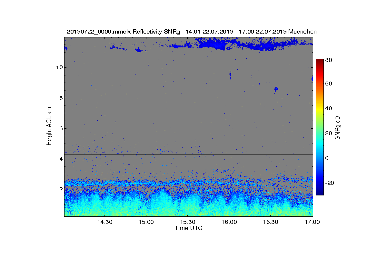This screenshot has height=258, width=387.
Task: Click the "15:00" time tick label
Action: (x=146, y=222)
